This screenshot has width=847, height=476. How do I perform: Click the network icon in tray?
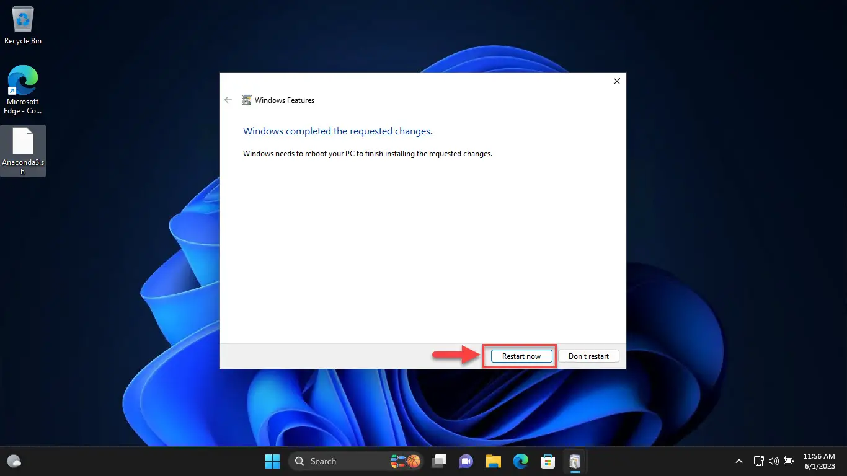point(758,461)
